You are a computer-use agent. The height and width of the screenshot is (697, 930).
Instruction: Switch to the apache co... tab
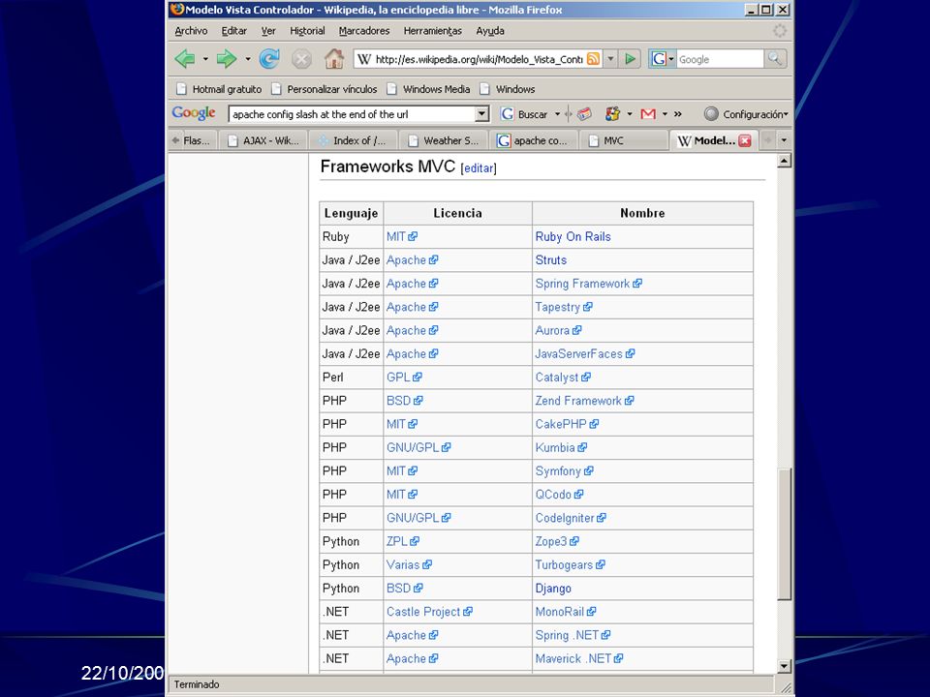click(533, 140)
